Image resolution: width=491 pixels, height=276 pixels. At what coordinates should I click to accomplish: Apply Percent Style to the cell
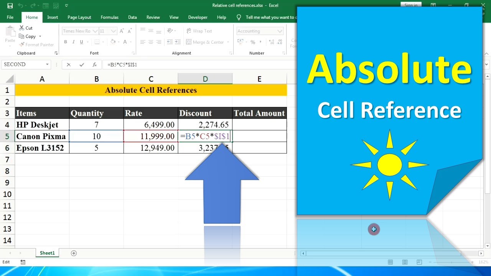[x=253, y=42]
